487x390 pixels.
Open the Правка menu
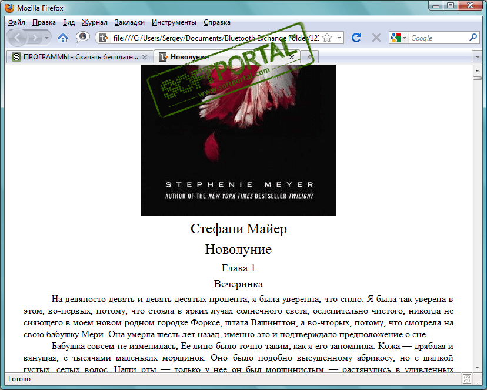click(x=44, y=22)
